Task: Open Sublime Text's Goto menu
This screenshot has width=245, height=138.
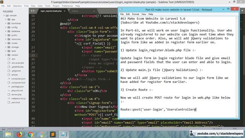Action: [40, 6]
